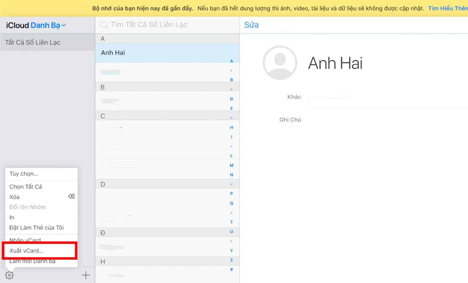The width and height of the screenshot is (468, 283).
Task: Click the Sửa edit button
Action: coord(251,25)
